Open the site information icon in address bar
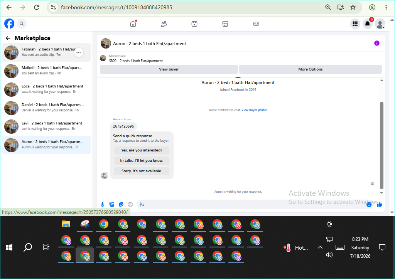Viewport: 395px width, 279px height. (x=53, y=7)
